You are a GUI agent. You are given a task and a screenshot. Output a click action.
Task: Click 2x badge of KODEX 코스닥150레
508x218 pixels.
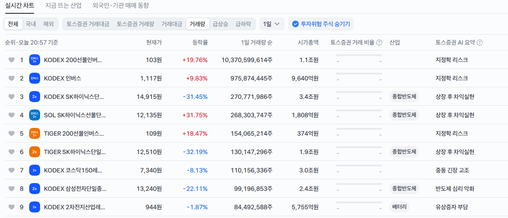click(35, 170)
